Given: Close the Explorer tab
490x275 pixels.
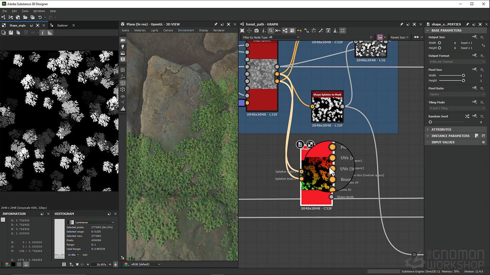Looking at the screenshot, I should (73, 25).
